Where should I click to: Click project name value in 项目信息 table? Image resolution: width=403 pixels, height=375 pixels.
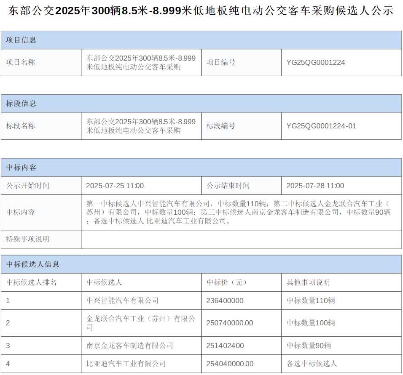coord(141,62)
